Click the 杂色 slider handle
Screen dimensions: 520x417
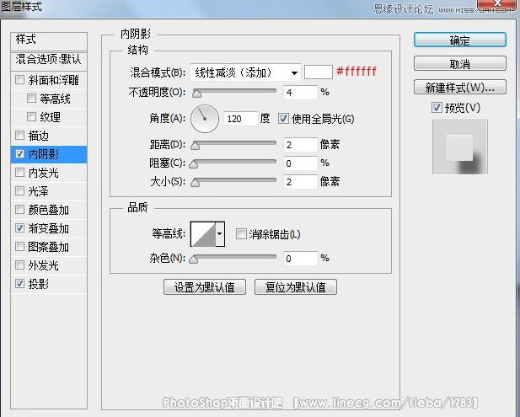(194, 259)
